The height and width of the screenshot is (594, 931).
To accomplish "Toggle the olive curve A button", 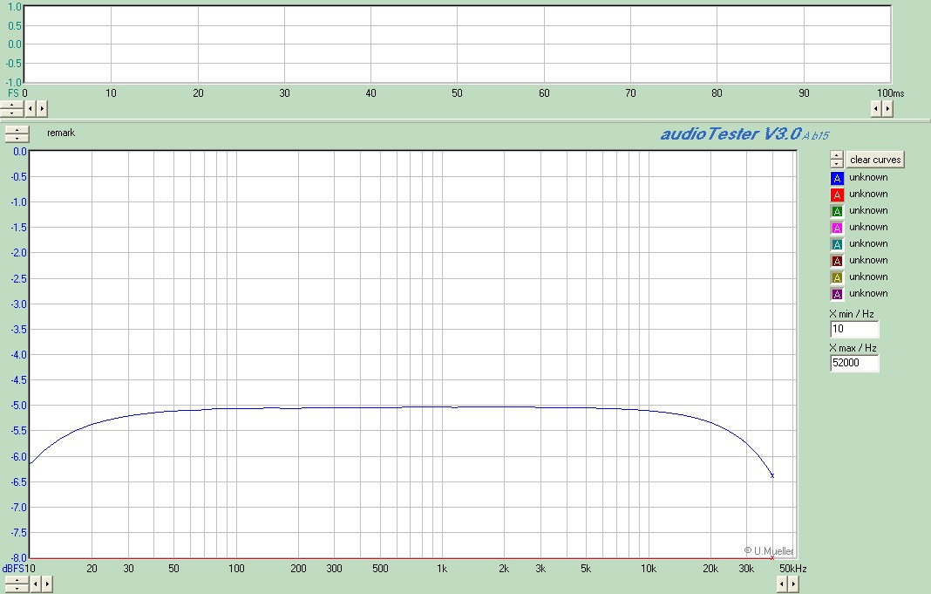I will point(837,277).
